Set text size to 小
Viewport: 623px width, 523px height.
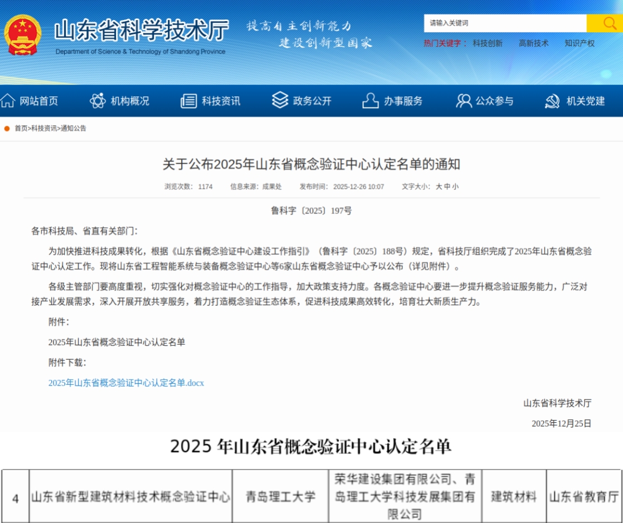pyautogui.click(x=455, y=187)
